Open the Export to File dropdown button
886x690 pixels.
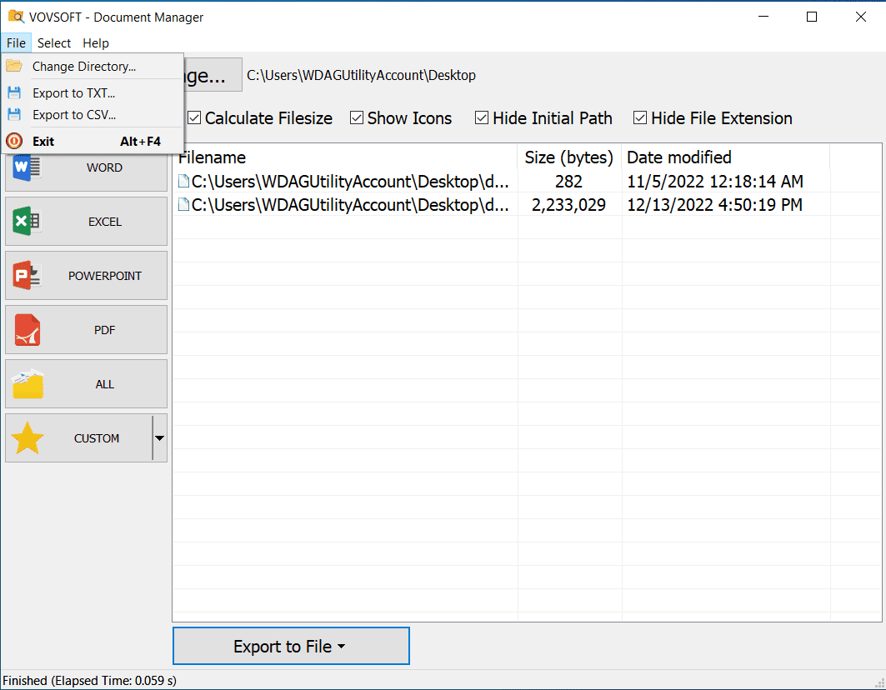[291, 646]
